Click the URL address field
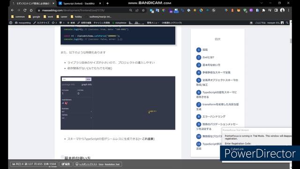Screen dimensions: 300x169 tap(84, 10)
